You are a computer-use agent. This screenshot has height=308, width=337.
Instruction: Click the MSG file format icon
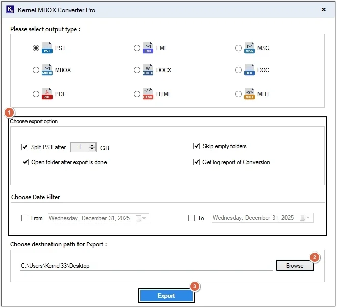pyautogui.click(x=249, y=48)
